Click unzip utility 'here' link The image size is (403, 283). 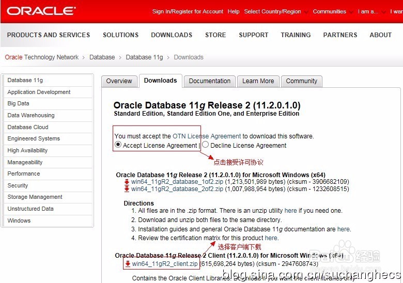291,211
